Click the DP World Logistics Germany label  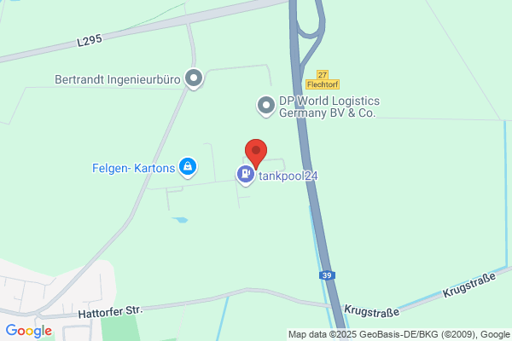coord(329,107)
